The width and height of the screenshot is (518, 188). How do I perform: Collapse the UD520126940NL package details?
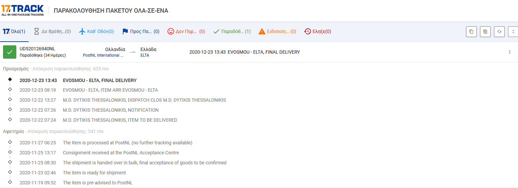click(510, 52)
